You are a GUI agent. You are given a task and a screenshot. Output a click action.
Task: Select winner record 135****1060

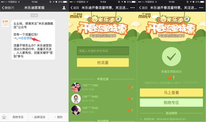[103, 87]
